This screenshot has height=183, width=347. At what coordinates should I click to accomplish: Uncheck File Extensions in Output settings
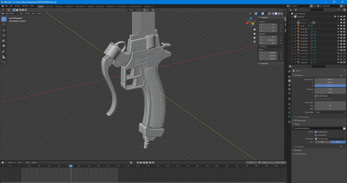pyautogui.click(x=316, y=132)
